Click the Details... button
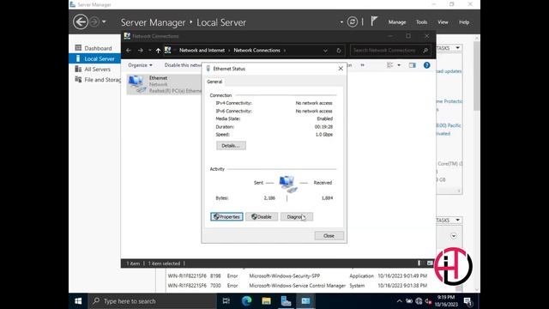549x309 pixels. (x=231, y=146)
